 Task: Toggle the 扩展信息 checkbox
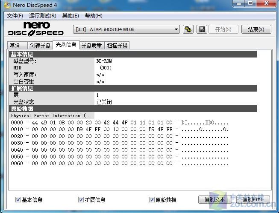(81, 199)
